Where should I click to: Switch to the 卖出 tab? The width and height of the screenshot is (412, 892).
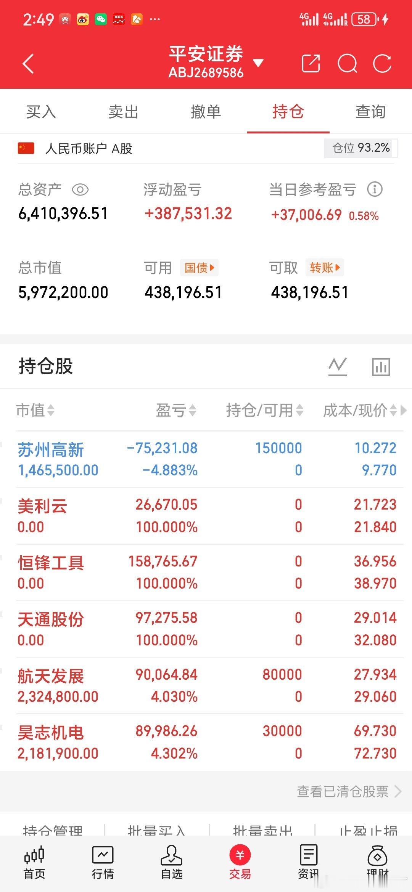pyautogui.click(x=123, y=112)
